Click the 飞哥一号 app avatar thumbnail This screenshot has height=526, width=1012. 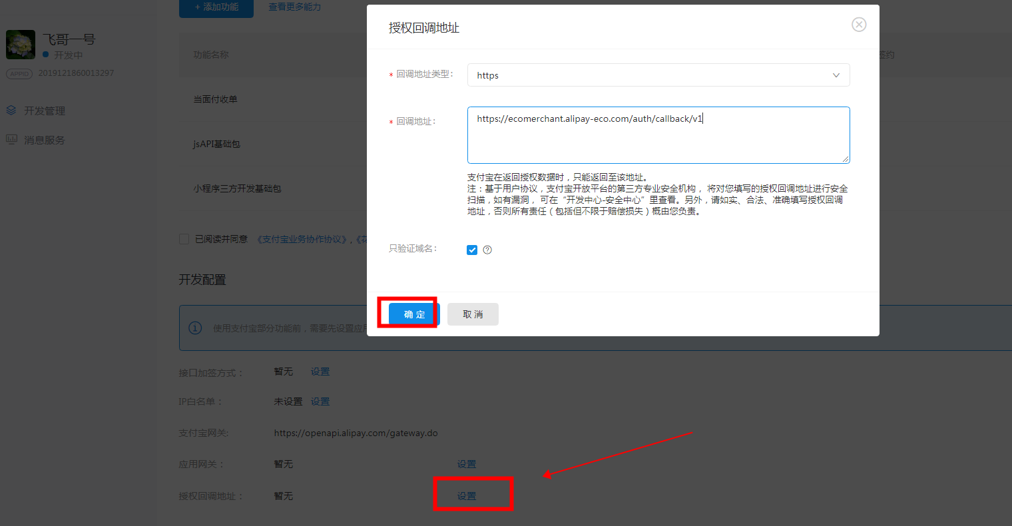point(21,45)
